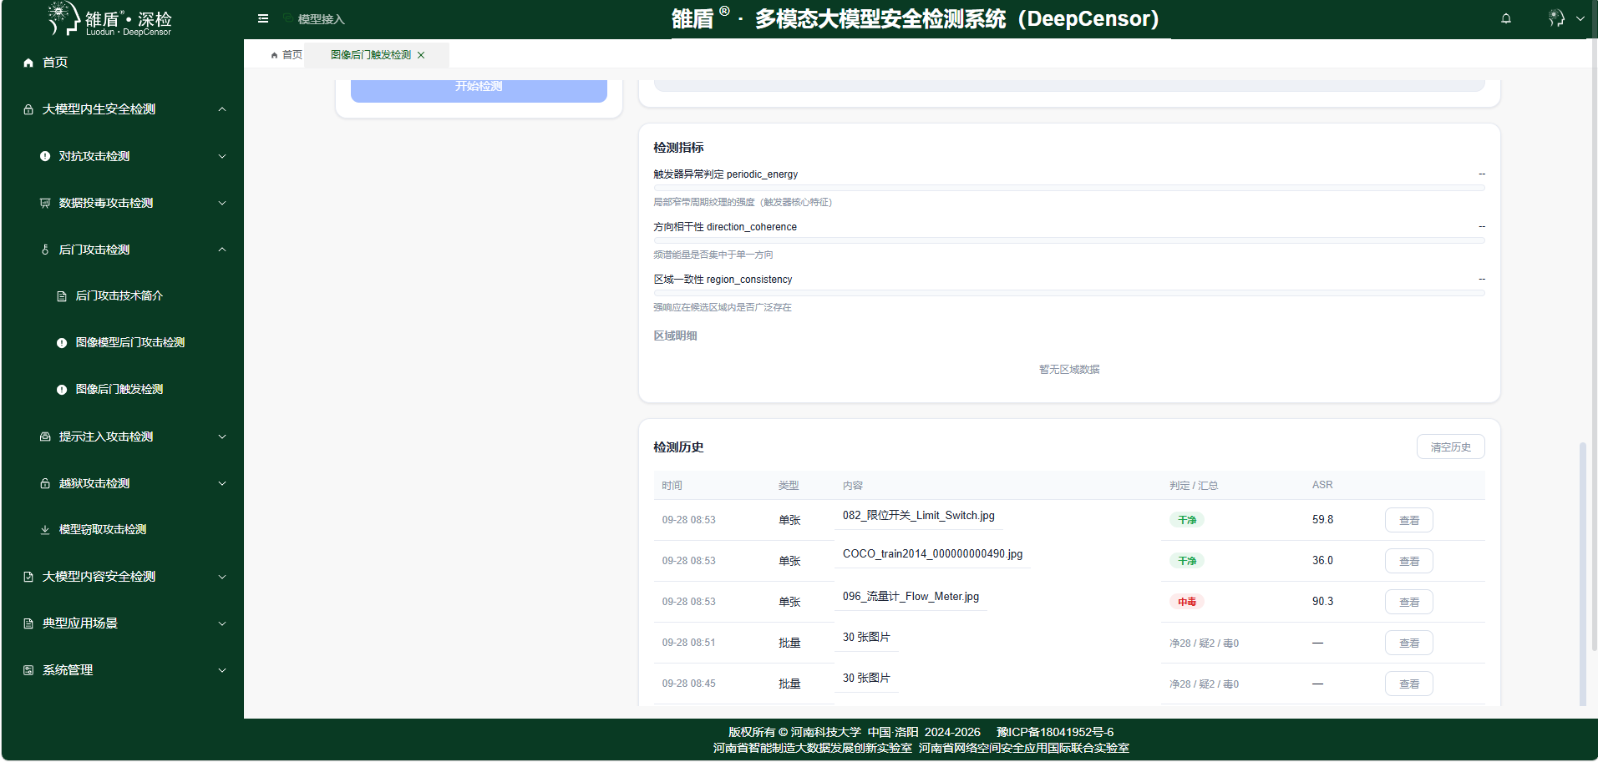Collapse the 后门攻击检测 chevron
Viewport: 1598px width, 762px height.
(x=222, y=250)
